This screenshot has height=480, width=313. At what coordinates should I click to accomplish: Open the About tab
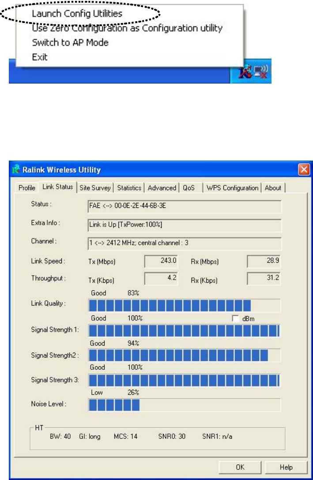pos(273,188)
